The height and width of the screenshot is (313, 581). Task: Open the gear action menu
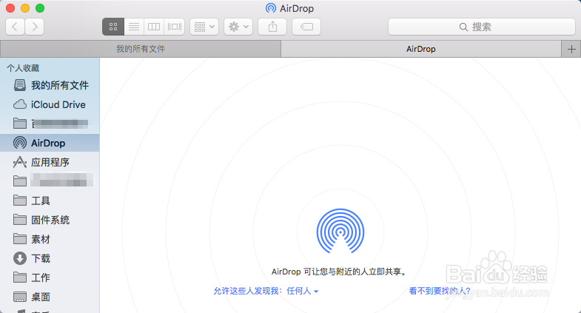coord(238,27)
